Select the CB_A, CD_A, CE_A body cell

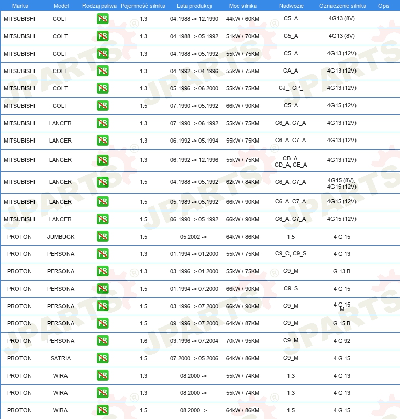(x=291, y=161)
